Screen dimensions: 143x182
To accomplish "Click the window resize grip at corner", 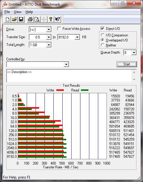I will [139, 178].
